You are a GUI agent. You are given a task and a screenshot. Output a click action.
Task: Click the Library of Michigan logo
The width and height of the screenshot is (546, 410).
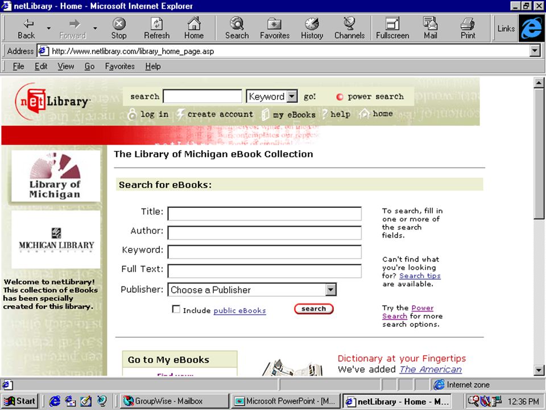(x=56, y=176)
